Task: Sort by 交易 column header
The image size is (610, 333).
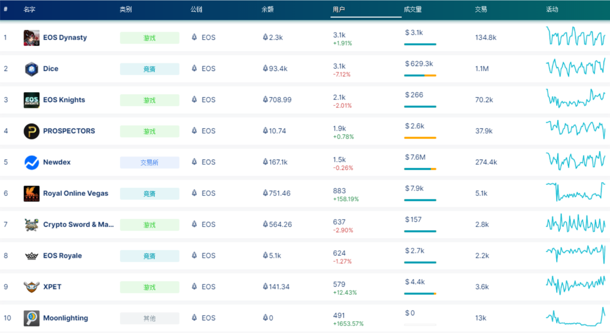Action: click(481, 9)
